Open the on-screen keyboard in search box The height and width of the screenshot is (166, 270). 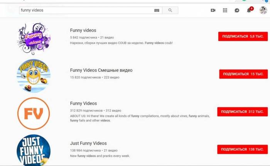point(157,10)
